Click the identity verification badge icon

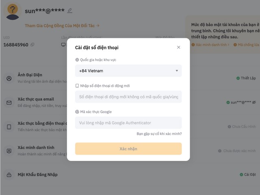coord(9,151)
